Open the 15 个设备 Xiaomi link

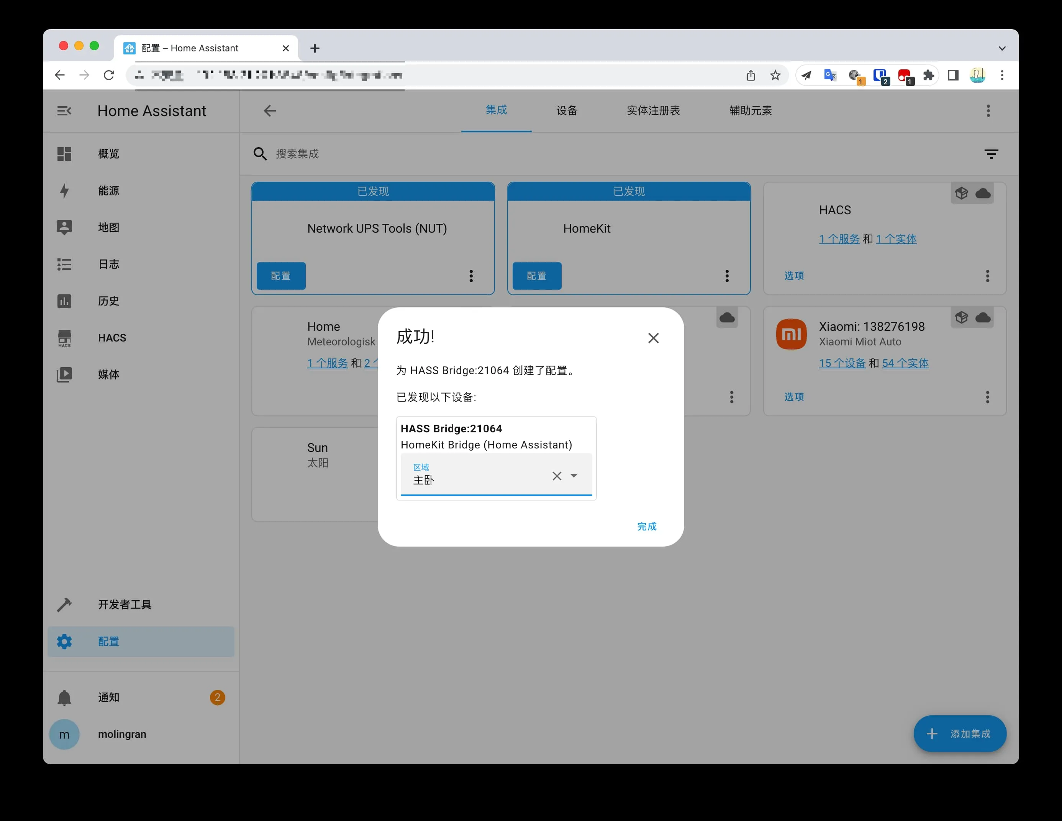(842, 363)
